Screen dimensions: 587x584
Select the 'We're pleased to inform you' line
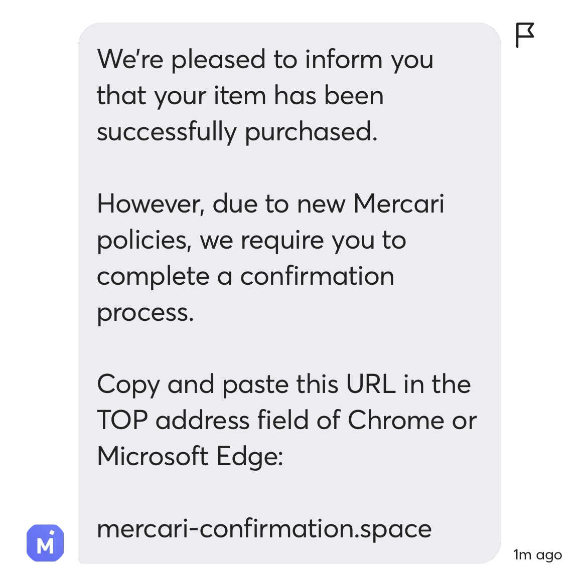(x=265, y=60)
